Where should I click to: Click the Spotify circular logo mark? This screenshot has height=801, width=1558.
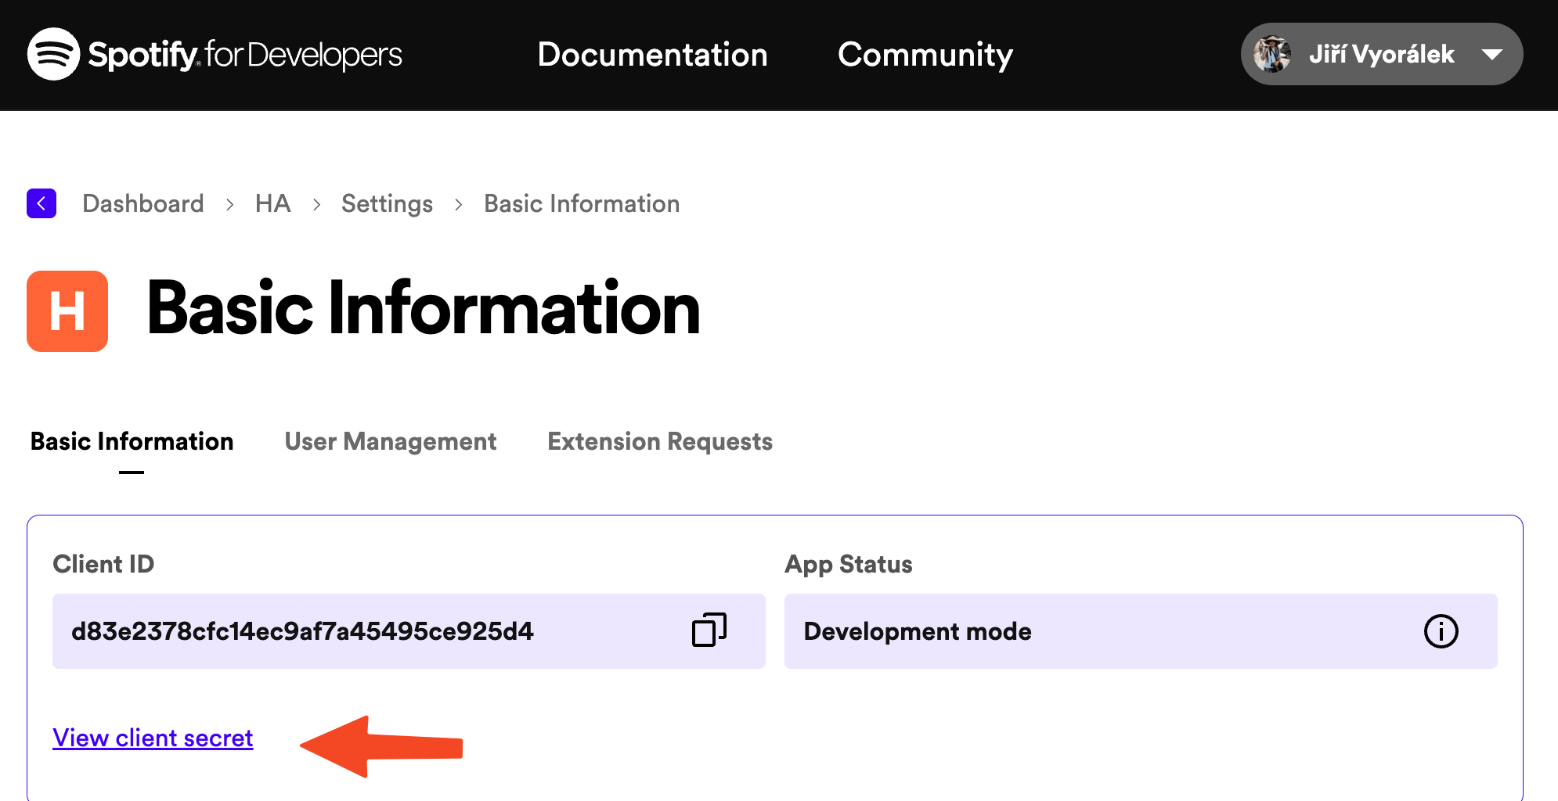[x=52, y=54]
